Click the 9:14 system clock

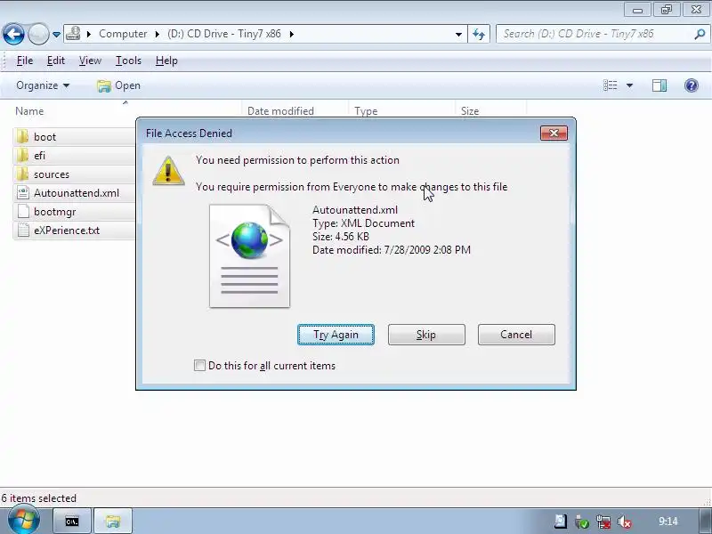668,522
